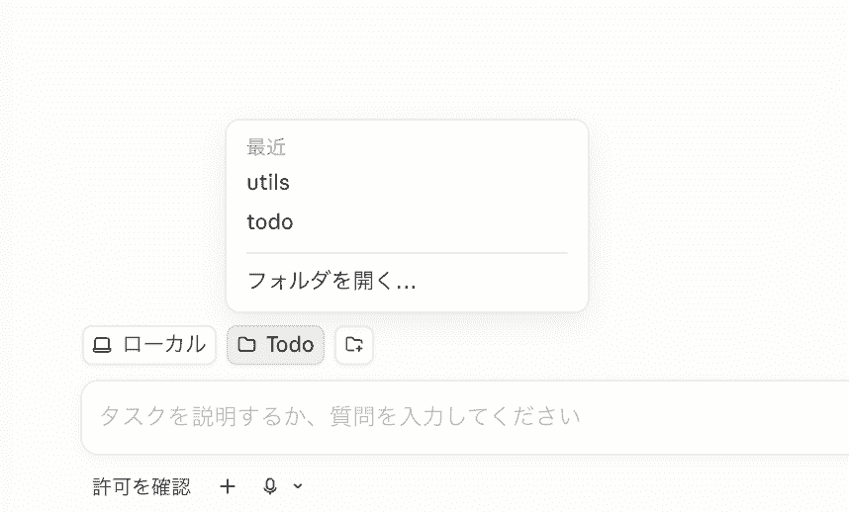Expand the chevron next to the microphone

(x=297, y=486)
